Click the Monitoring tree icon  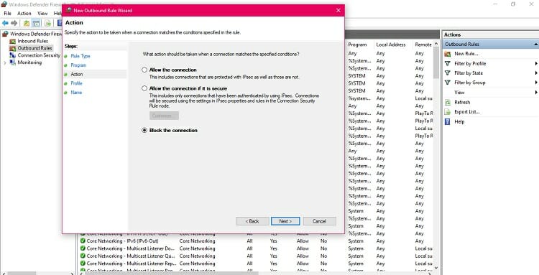tap(13, 62)
